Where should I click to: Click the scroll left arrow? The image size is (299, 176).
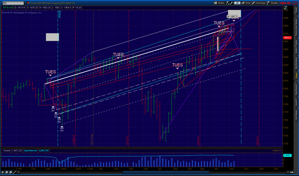coord(19,172)
